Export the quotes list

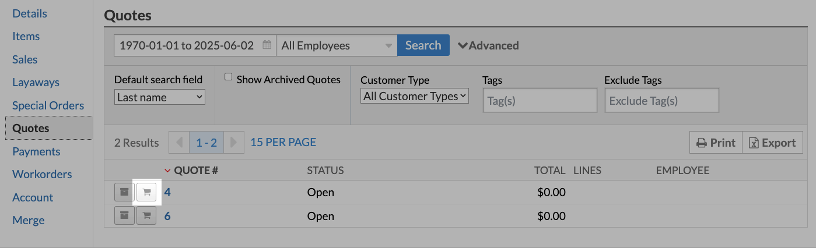(772, 143)
